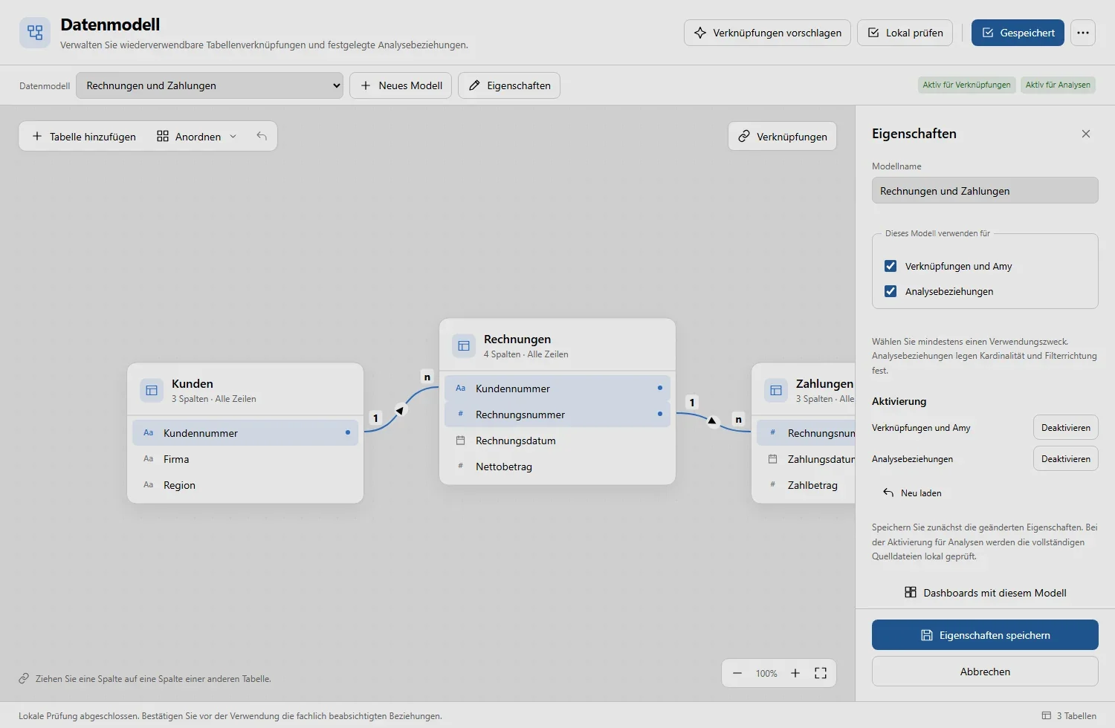Screen dimensions: 1115x728
Task: Fit view with the fullscreen icon
Action: point(821,673)
